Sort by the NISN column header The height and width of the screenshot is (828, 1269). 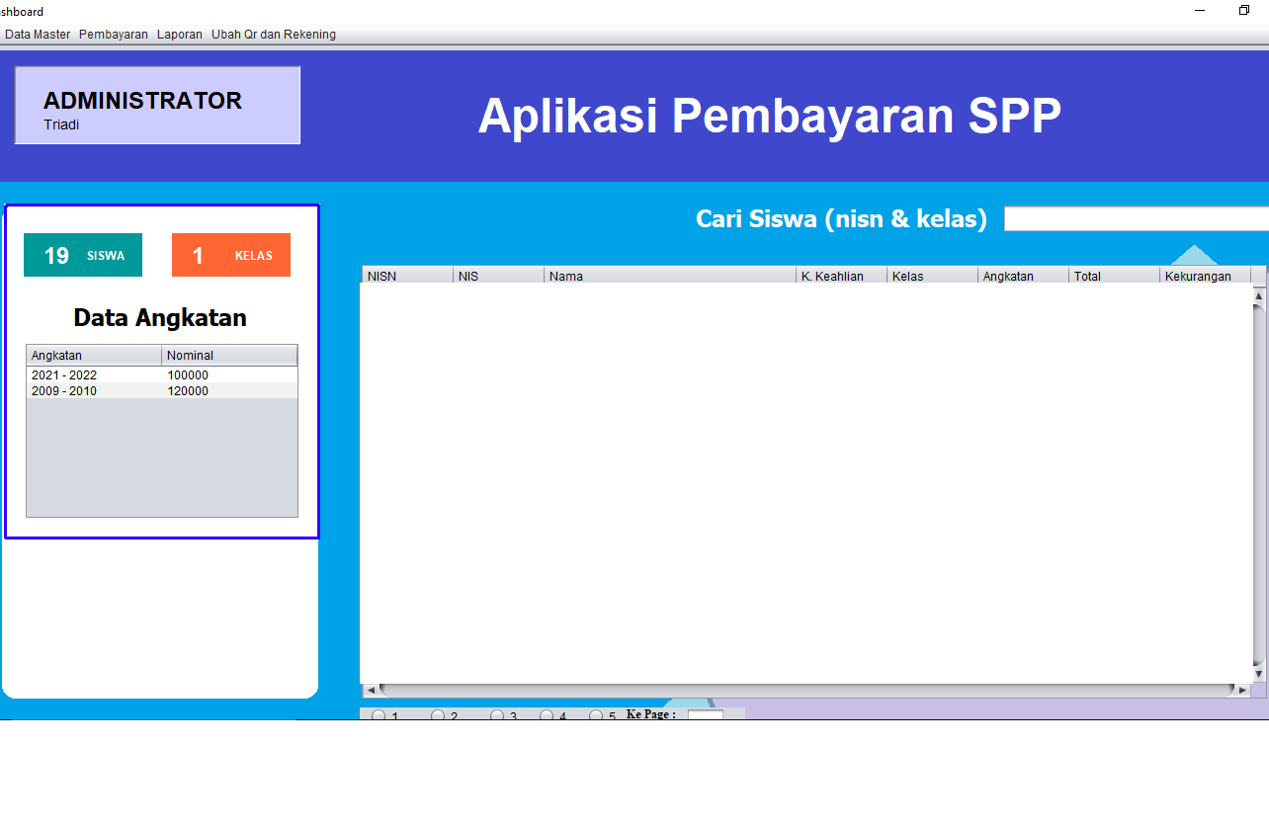coord(406,276)
